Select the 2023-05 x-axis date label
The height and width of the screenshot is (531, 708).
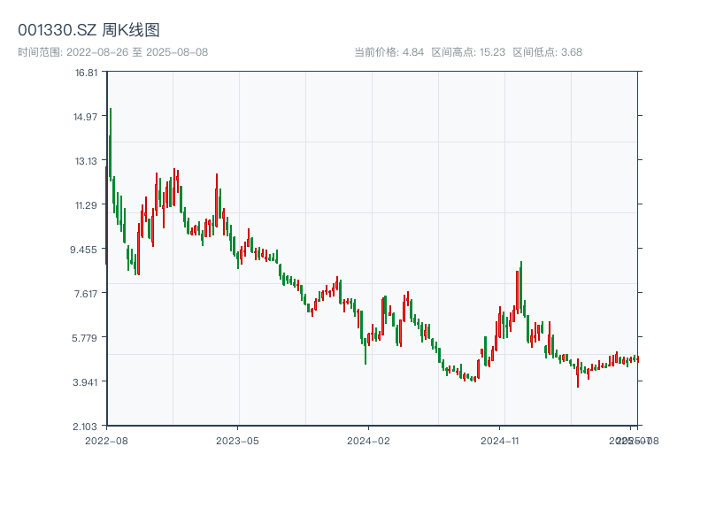click(x=238, y=440)
